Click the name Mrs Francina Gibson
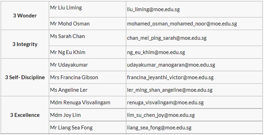This screenshot has height=135, width=264. point(74,77)
